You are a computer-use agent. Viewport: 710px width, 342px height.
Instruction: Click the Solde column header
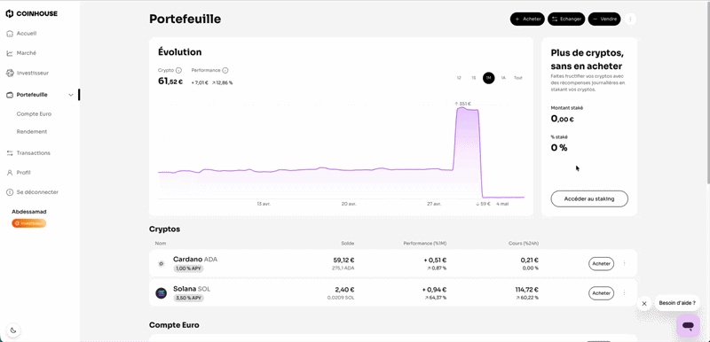(347, 244)
